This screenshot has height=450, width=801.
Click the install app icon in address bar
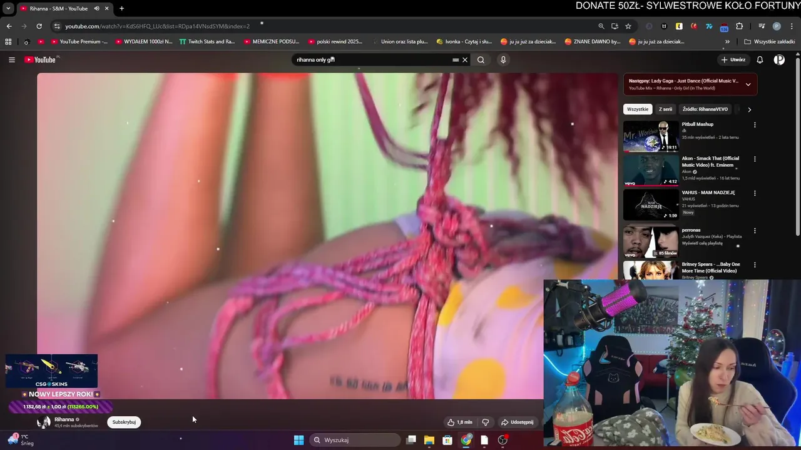tap(615, 26)
